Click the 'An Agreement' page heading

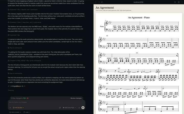tap(105, 8)
